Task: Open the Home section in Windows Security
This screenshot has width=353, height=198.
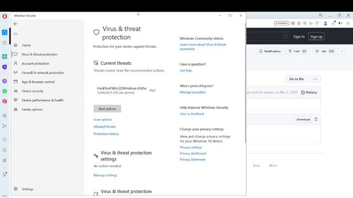Action: click(x=26, y=45)
